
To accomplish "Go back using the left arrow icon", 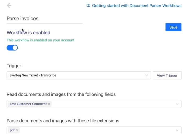I will [x=9, y=6].
